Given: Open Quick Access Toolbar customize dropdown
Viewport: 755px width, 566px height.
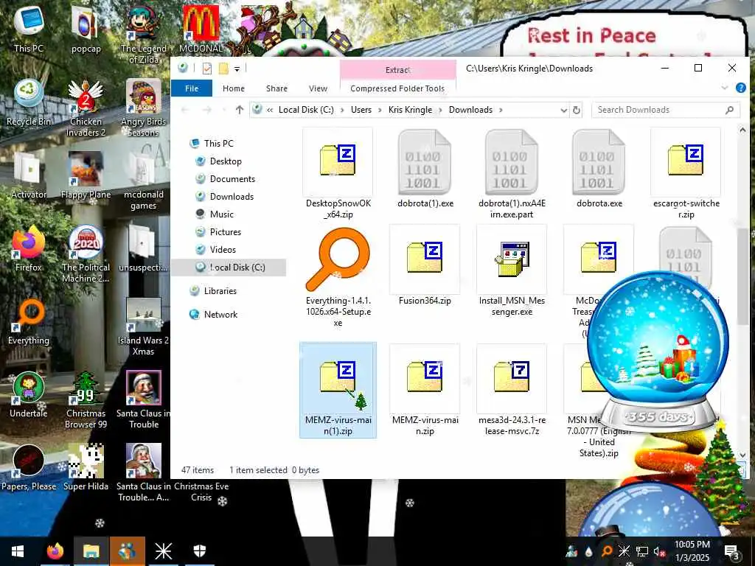Looking at the screenshot, I should pyautogui.click(x=237, y=69).
